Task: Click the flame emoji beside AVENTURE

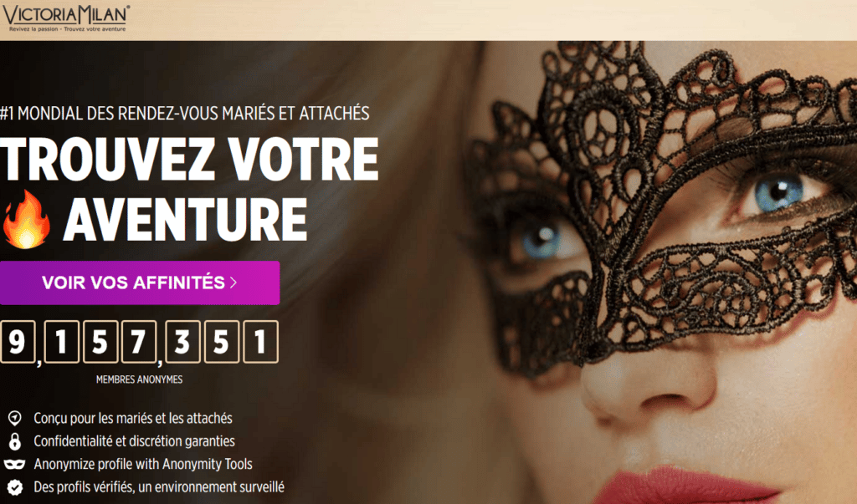Action: tap(26, 220)
